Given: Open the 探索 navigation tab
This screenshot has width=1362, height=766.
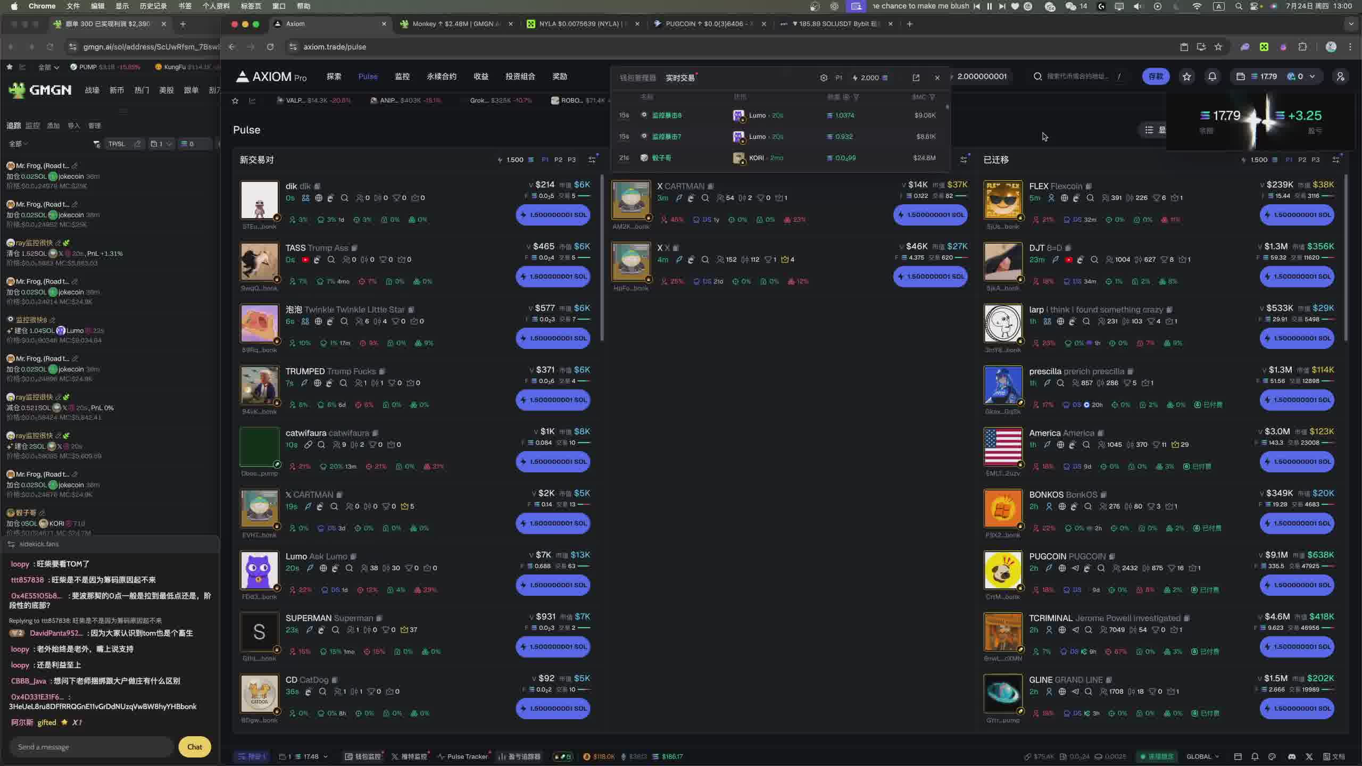Looking at the screenshot, I should coord(334,77).
